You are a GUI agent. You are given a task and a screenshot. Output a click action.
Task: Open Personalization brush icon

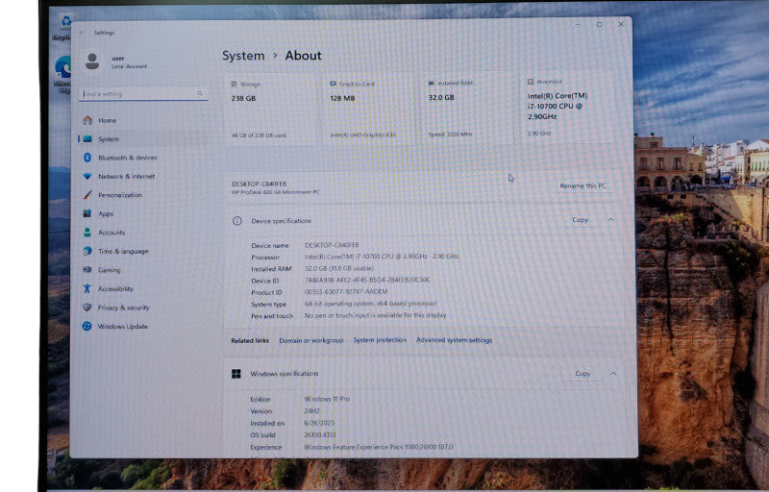point(87,194)
